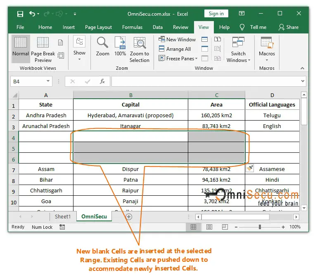This screenshot has width=315, height=275.
Task: Click the Share person icon
Action: coord(282,27)
